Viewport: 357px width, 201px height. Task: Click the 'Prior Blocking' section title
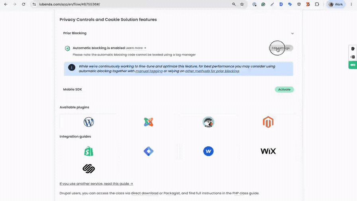click(x=75, y=33)
